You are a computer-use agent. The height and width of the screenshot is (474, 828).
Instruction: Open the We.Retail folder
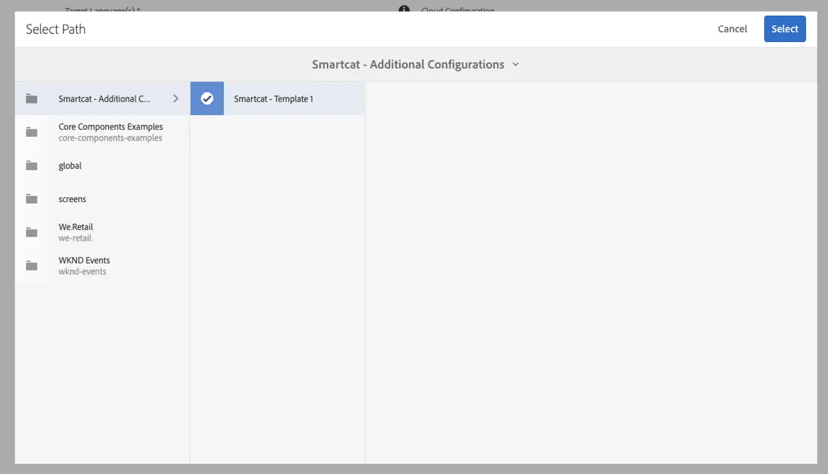pos(102,232)
